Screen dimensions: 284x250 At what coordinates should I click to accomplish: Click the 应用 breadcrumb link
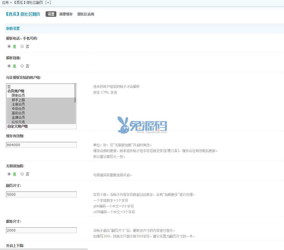(5, 2)
